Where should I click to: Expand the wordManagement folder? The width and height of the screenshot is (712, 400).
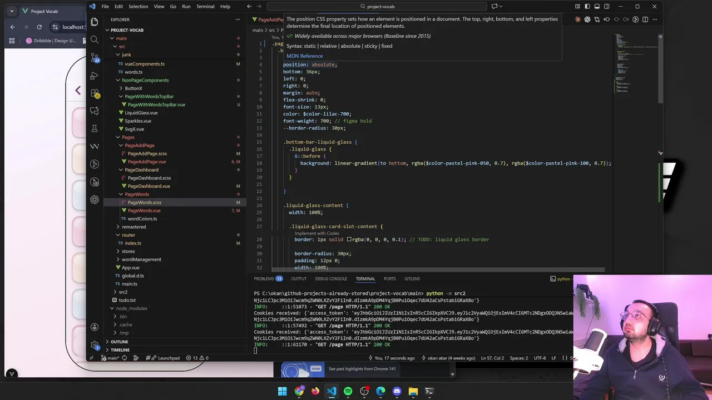pyautogui.click(x=139, y=259)
